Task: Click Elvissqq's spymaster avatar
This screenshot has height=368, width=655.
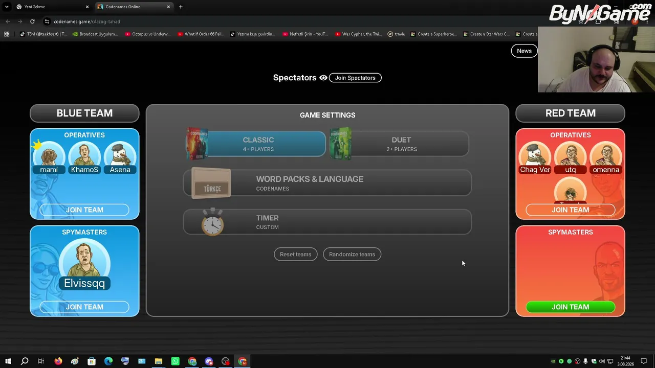Action: (x=84, y=259)
